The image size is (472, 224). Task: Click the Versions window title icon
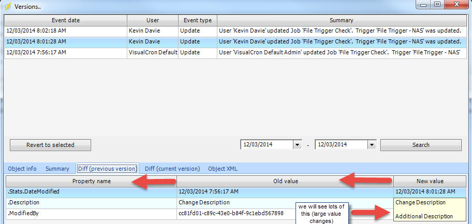[x=7, y=6]
